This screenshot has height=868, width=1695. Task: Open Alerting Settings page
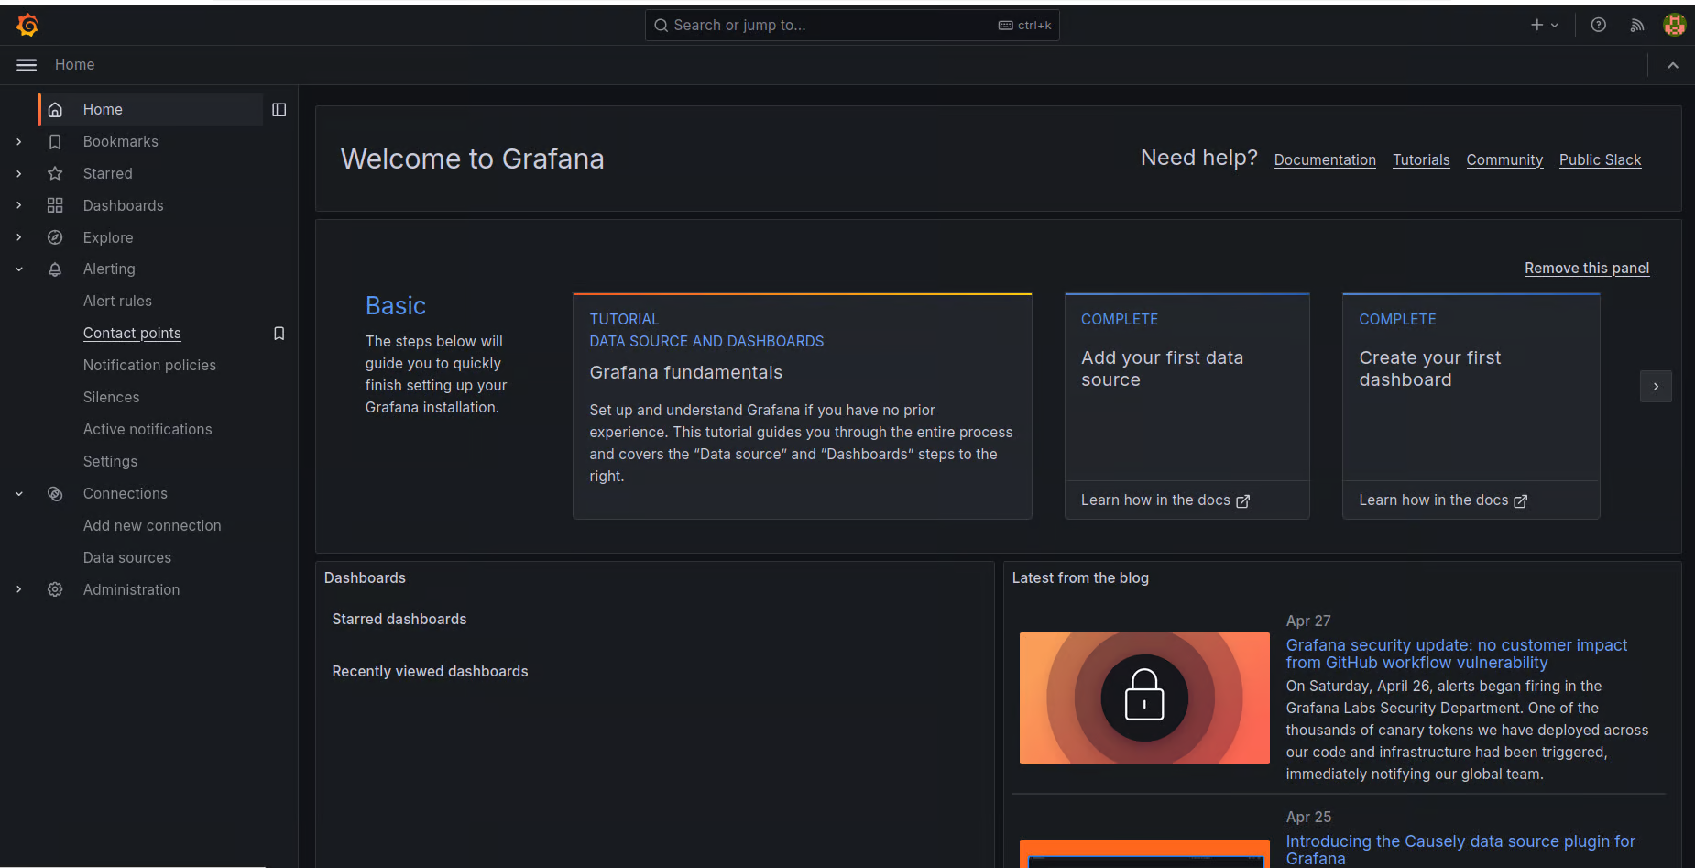pos(110,461)
